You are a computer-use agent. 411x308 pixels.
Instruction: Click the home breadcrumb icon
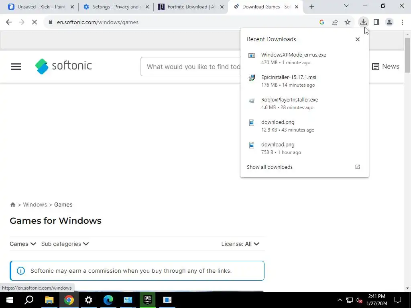click(x=12, y=205)
